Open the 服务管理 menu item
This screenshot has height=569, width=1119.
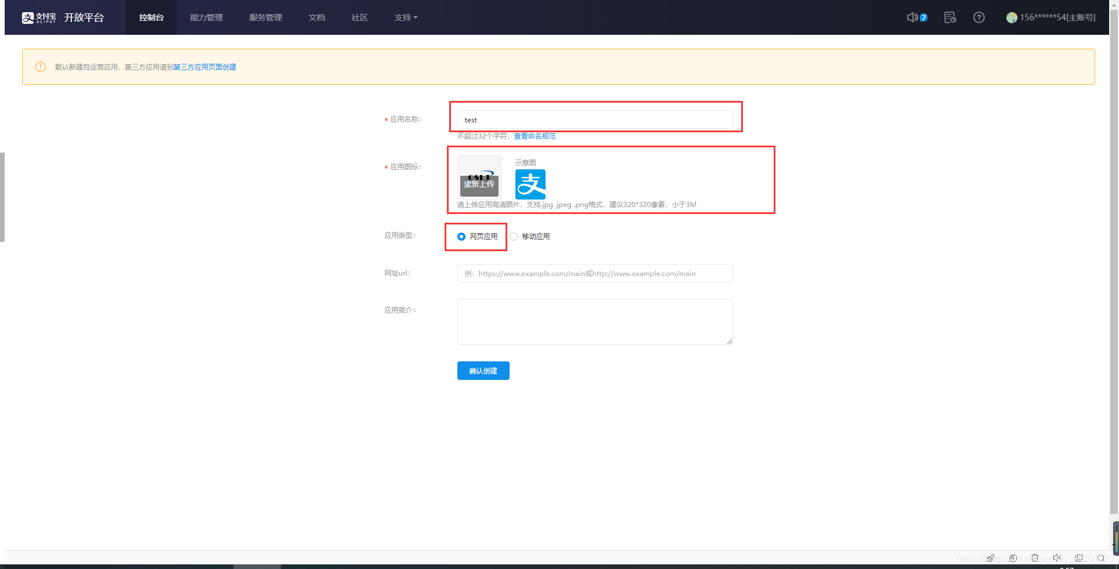(x=266, y=17)
